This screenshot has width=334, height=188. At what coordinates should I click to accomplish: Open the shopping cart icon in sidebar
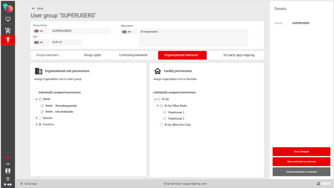click(x=8, y=31)
